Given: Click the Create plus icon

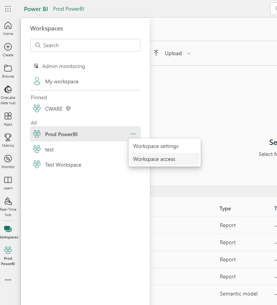Looking at the screenshot, I should pos(8,50).
